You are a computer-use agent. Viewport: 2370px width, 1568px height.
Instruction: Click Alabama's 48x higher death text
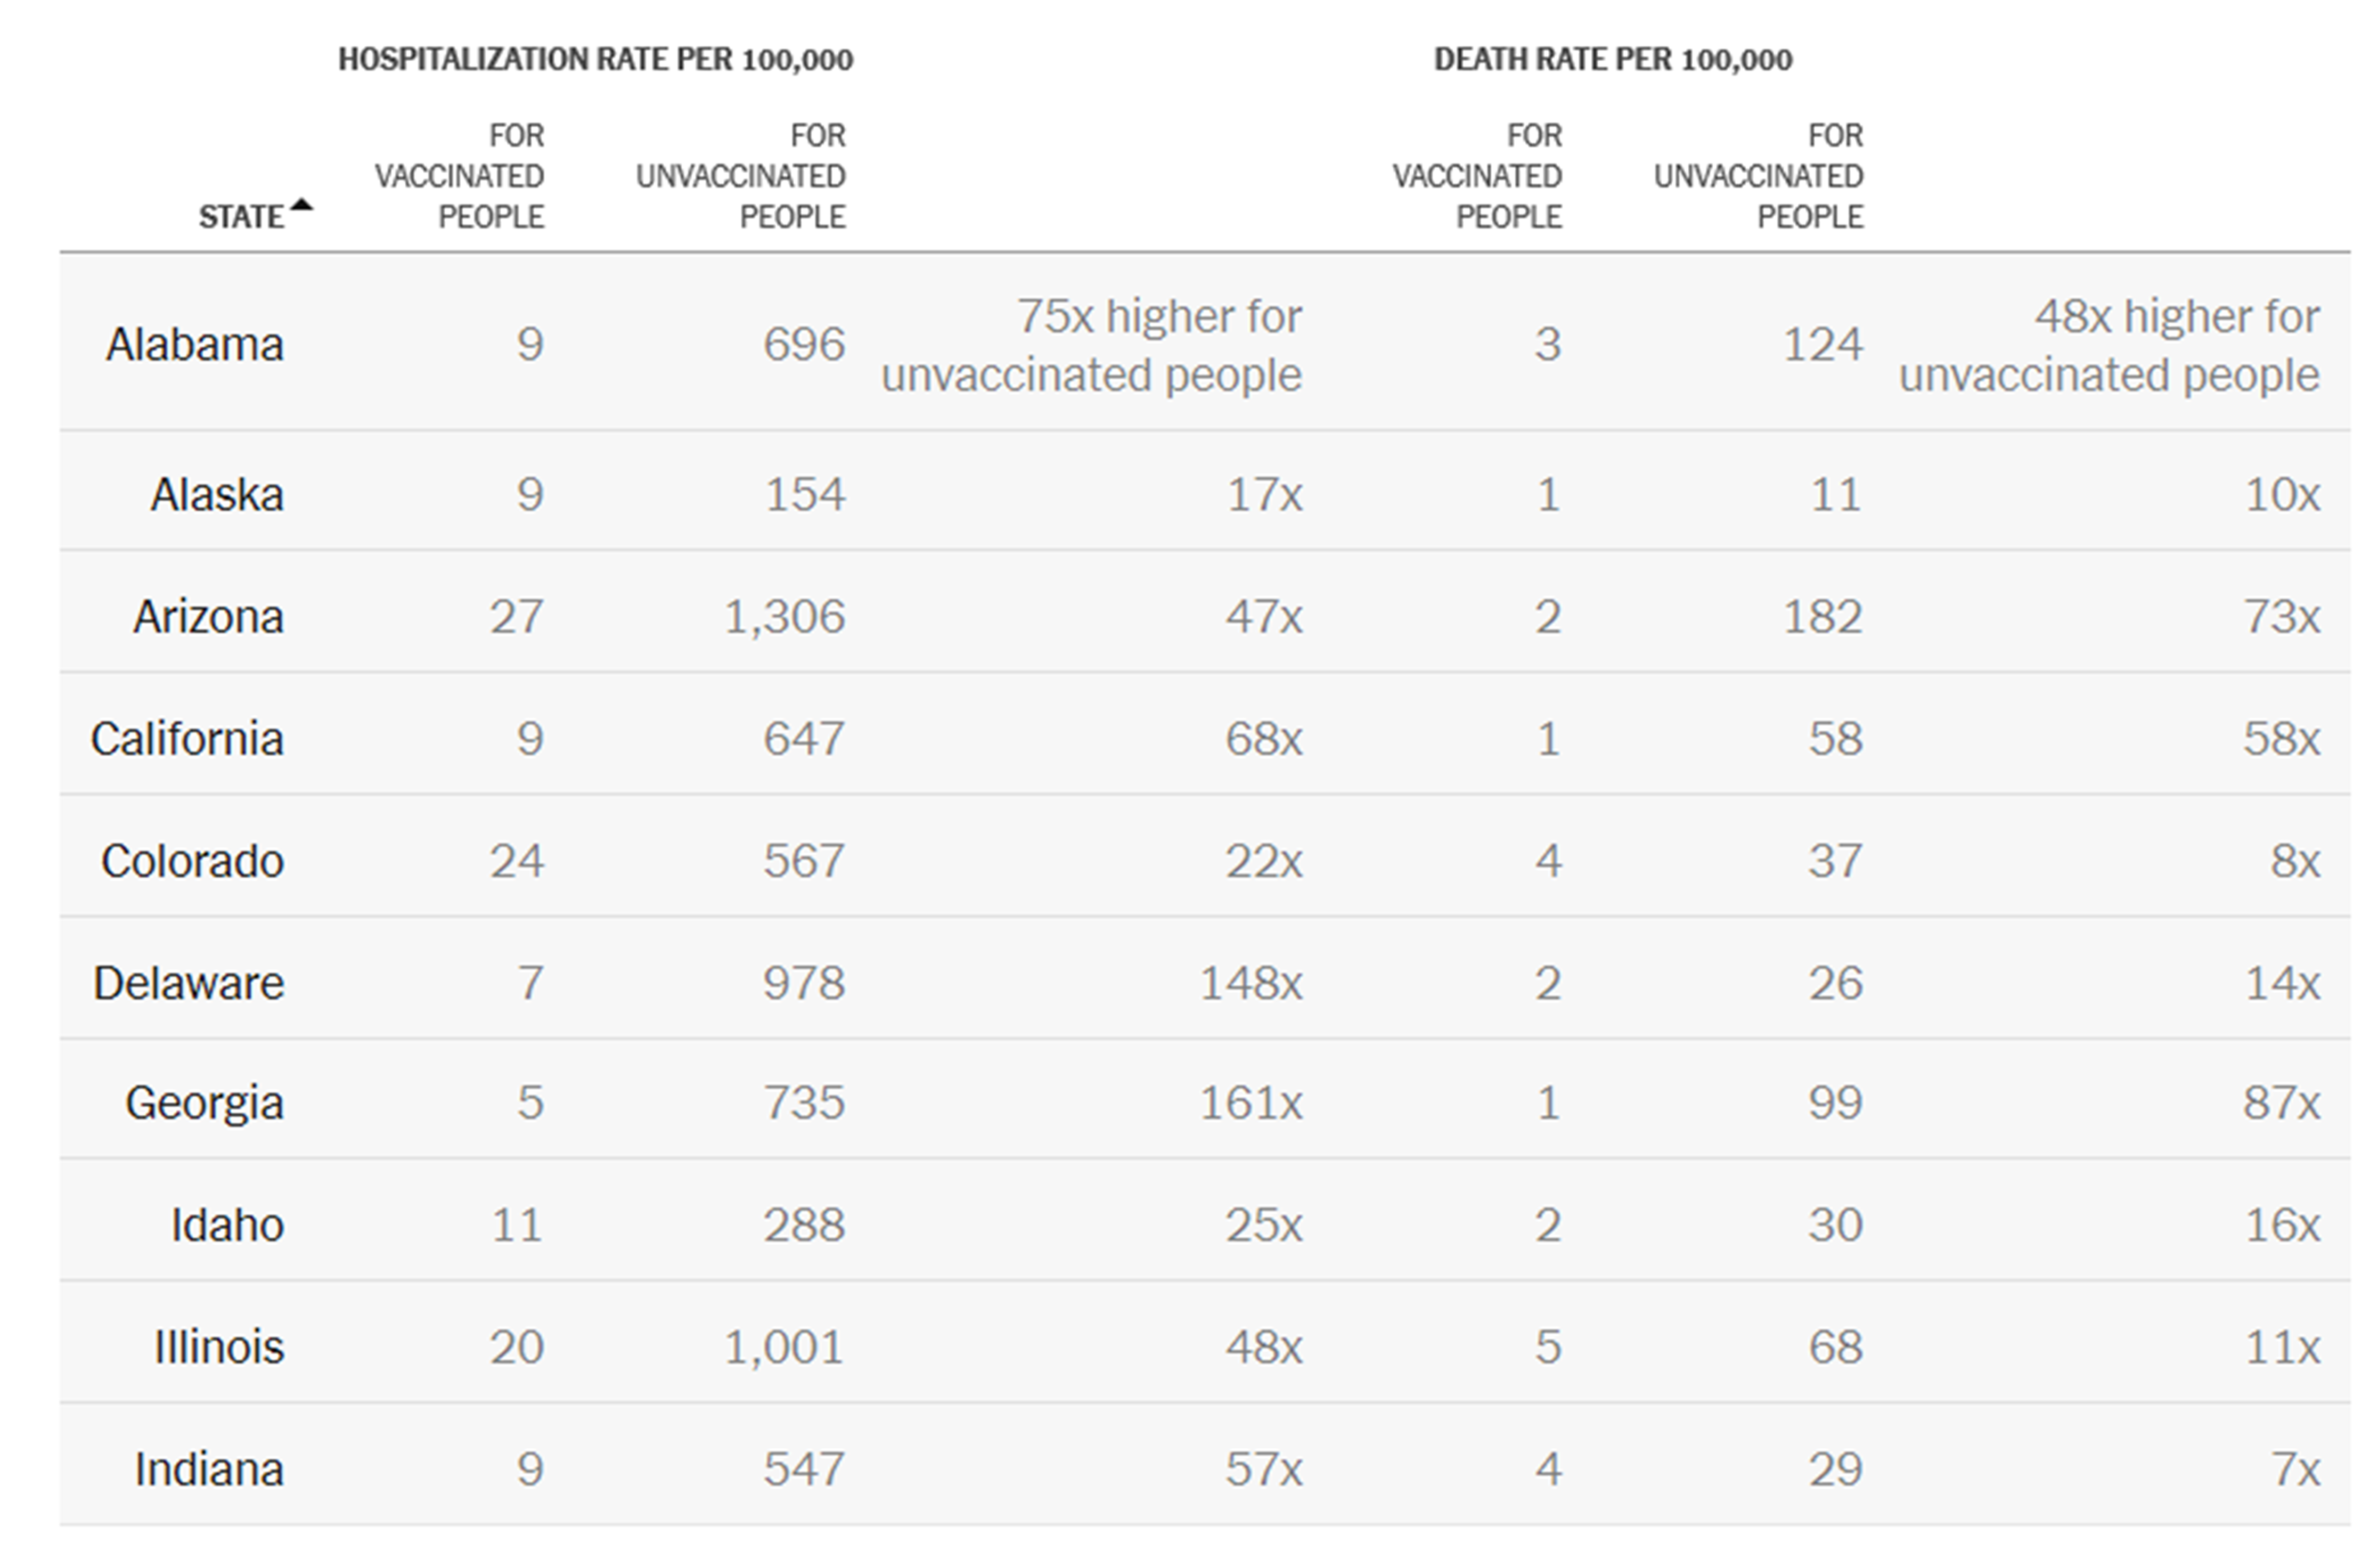[x=2109, y=346]
